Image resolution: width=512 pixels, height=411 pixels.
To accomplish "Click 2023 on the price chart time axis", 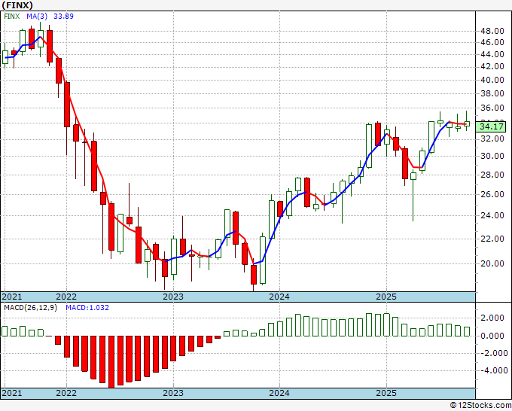I will pyautogui.click(x=173, y=297).
